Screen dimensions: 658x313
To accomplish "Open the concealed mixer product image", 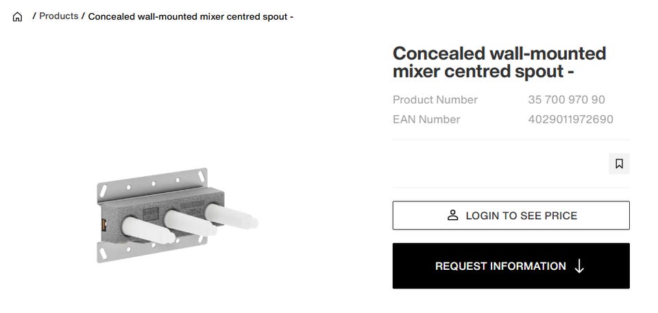I will (177, 215).
